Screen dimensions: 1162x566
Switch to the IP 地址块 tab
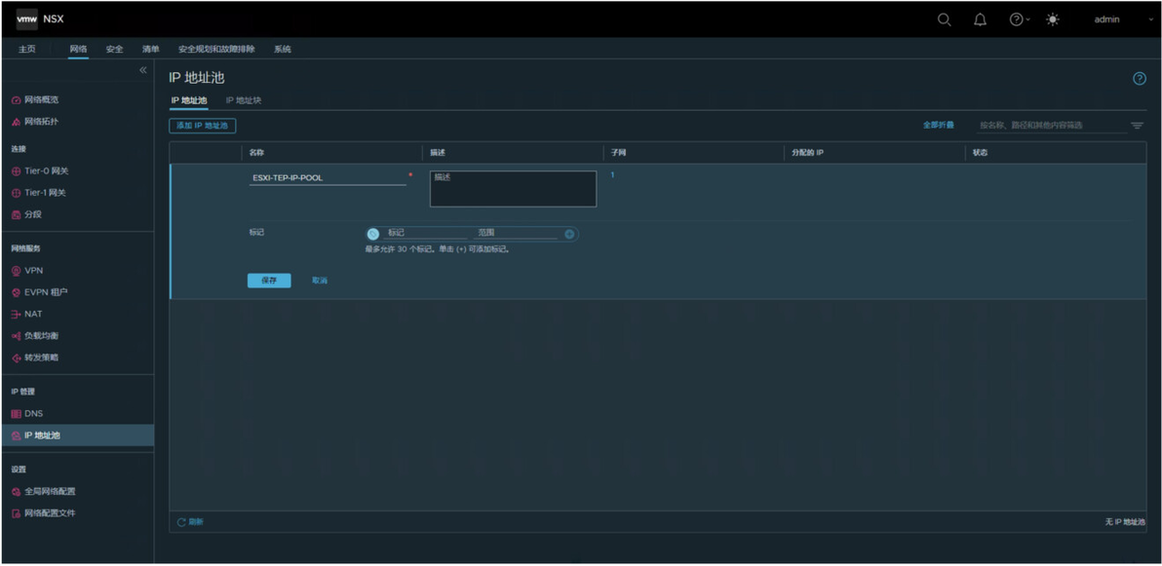click(x=243, y=100)
